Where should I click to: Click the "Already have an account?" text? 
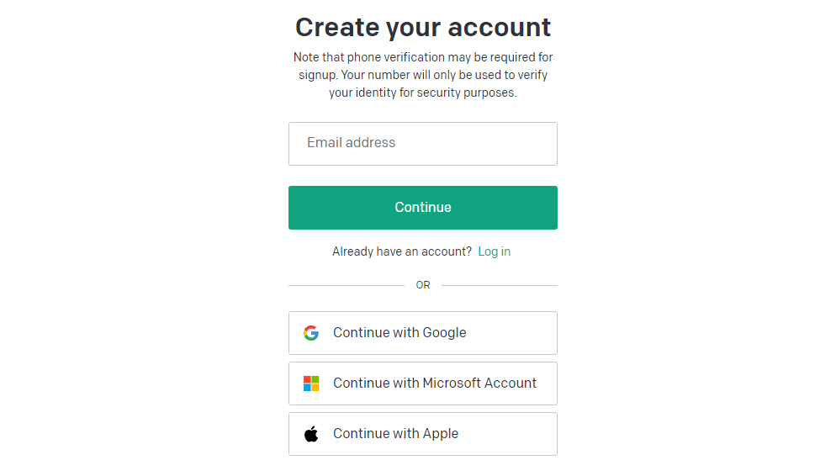click(402, 251)
